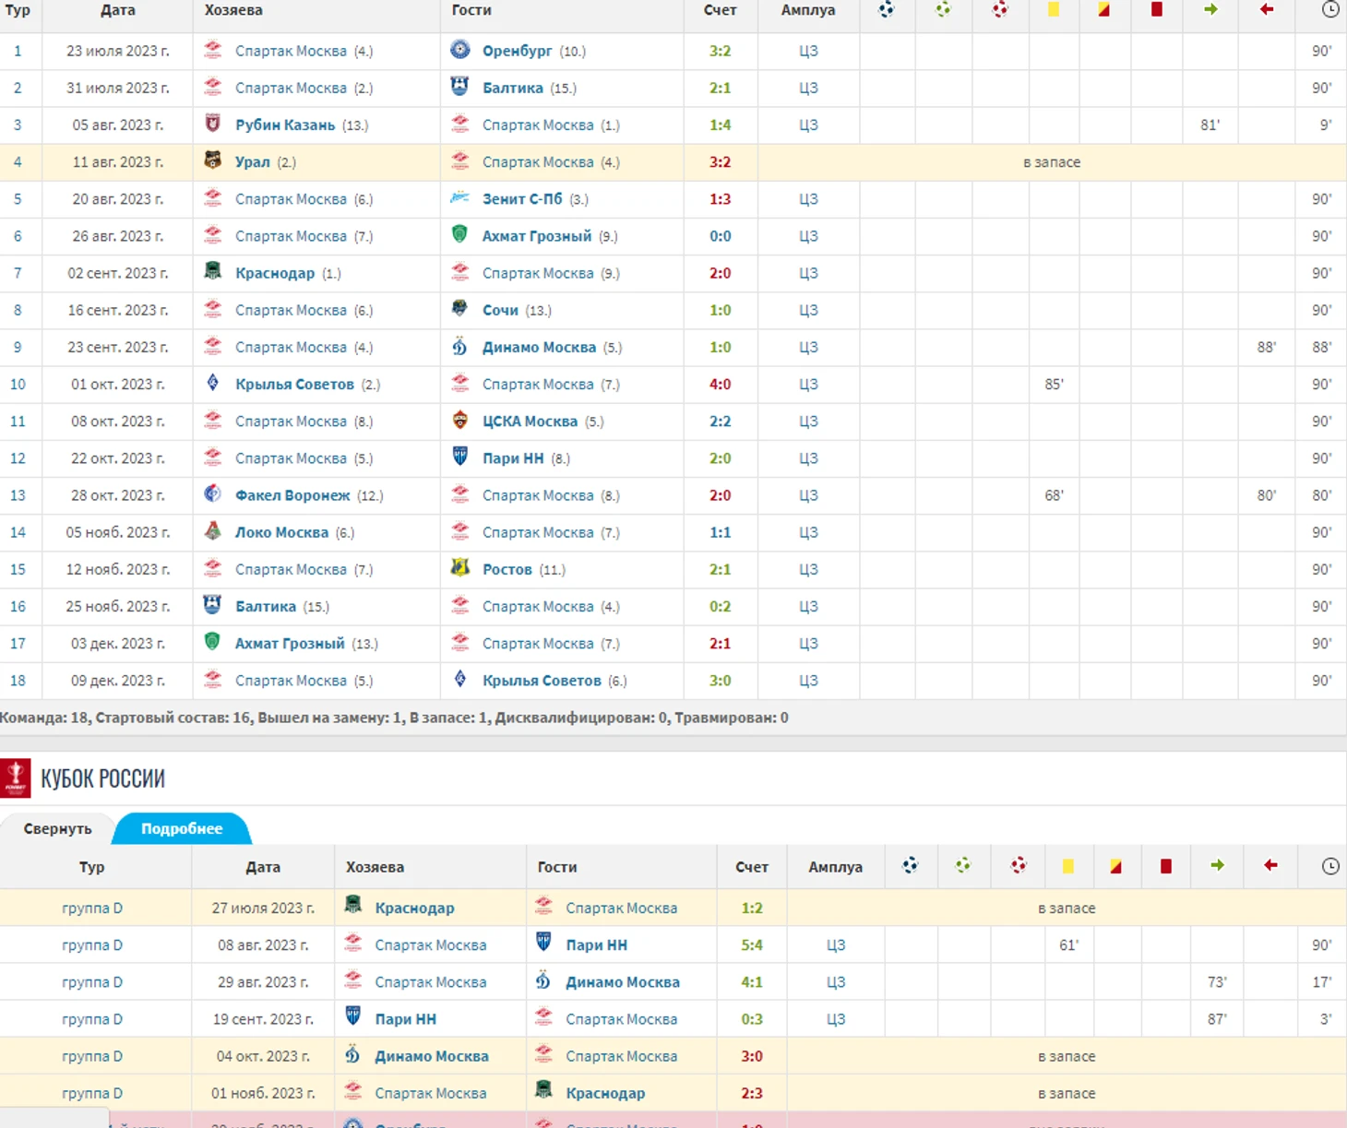Click the Локо Москва crest icon
The image size is (1347, 1128).
pyautogui.click(x=212, y=531)
